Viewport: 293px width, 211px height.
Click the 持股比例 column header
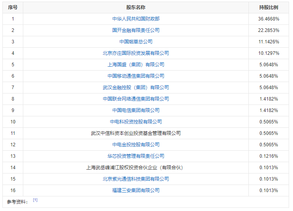pyautogui.click(x=269, y=7)
